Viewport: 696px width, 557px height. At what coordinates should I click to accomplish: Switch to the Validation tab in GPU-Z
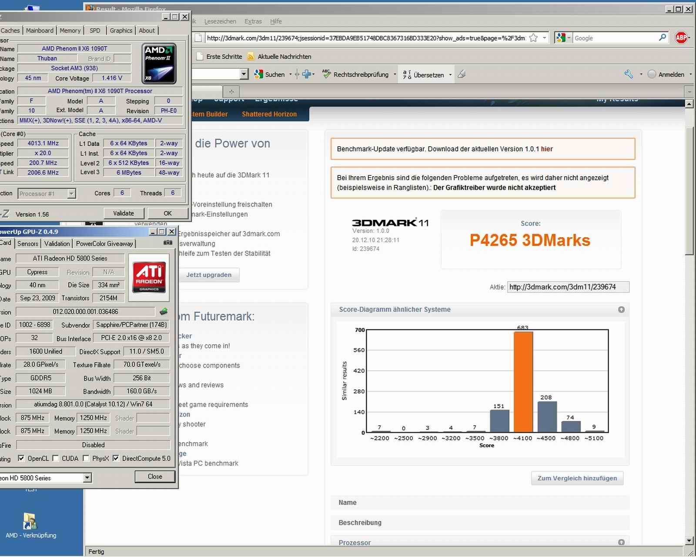tap(57, 243)
